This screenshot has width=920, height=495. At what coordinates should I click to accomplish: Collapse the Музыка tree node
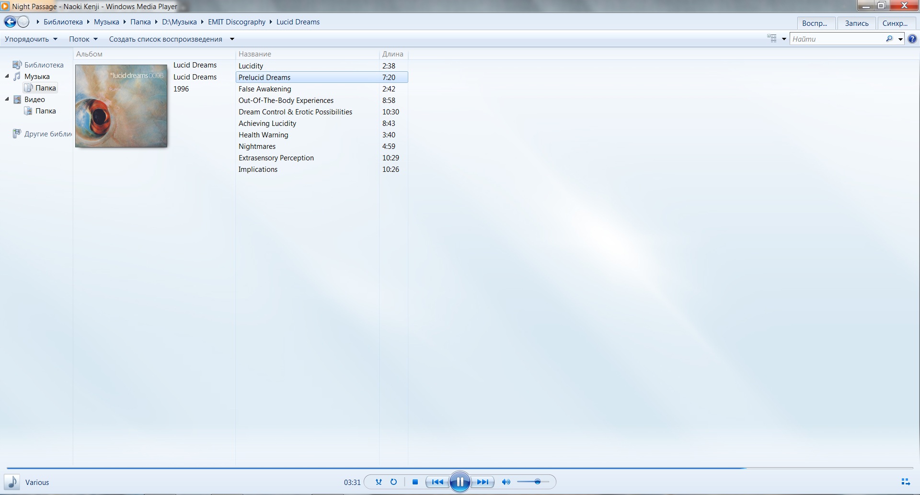click(7, 76)
